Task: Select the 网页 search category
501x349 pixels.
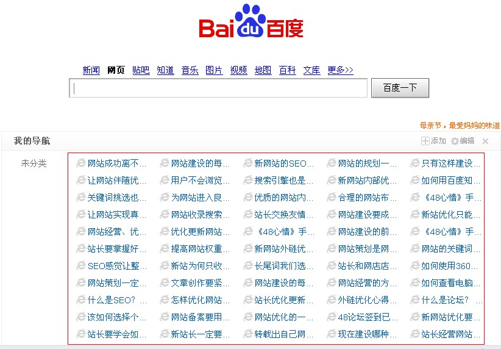Action: point(116,70)
